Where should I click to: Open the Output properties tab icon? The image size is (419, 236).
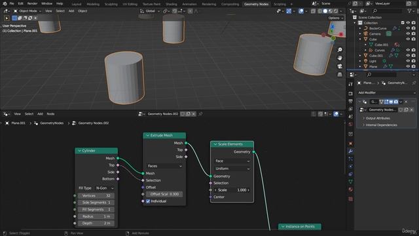pos(351,102)
